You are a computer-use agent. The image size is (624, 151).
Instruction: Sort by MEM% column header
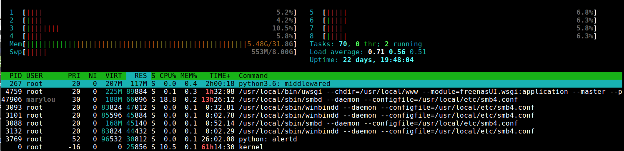189,76
